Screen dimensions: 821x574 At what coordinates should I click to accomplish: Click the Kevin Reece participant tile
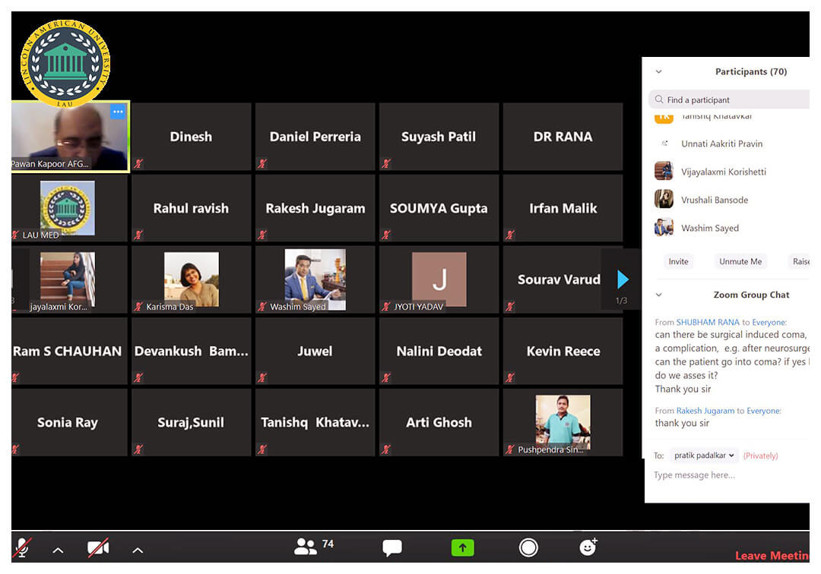coord(563,351)
